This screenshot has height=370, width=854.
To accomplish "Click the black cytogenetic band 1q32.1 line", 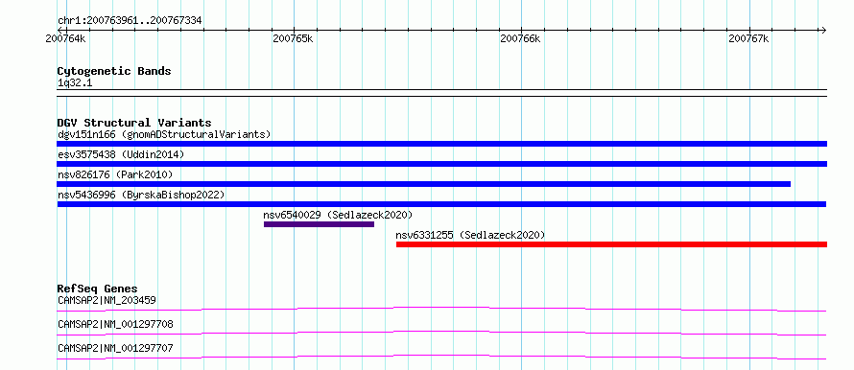I will pos(441,92).
